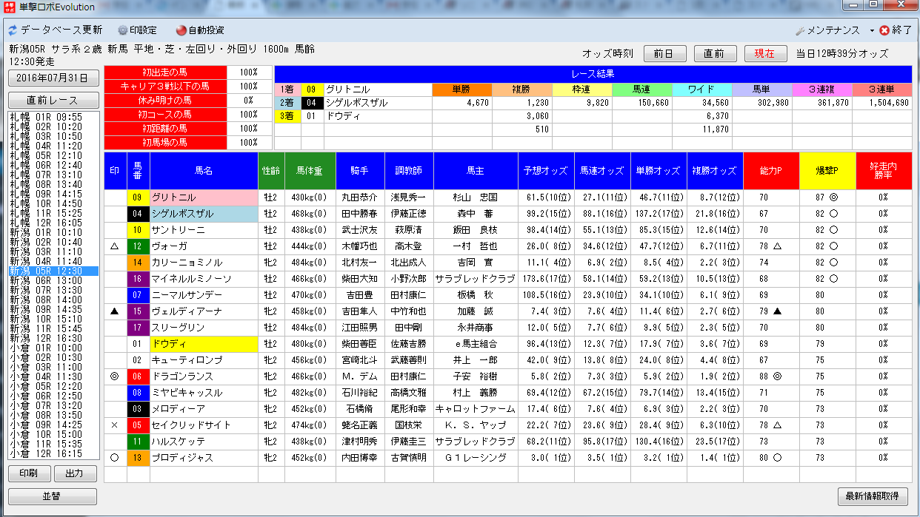Click the 印刷 print button
Image resolution: width=920 pixels, height=517 pixels.
point(29,473)
